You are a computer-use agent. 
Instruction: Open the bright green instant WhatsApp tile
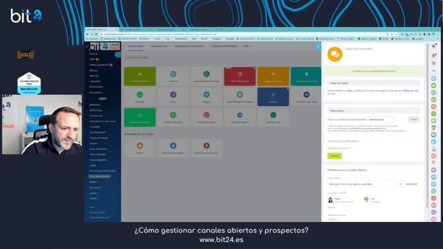140,118
